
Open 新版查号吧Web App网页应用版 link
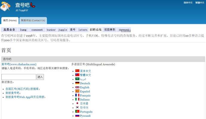pyautogui.click(x=25, y=97)
